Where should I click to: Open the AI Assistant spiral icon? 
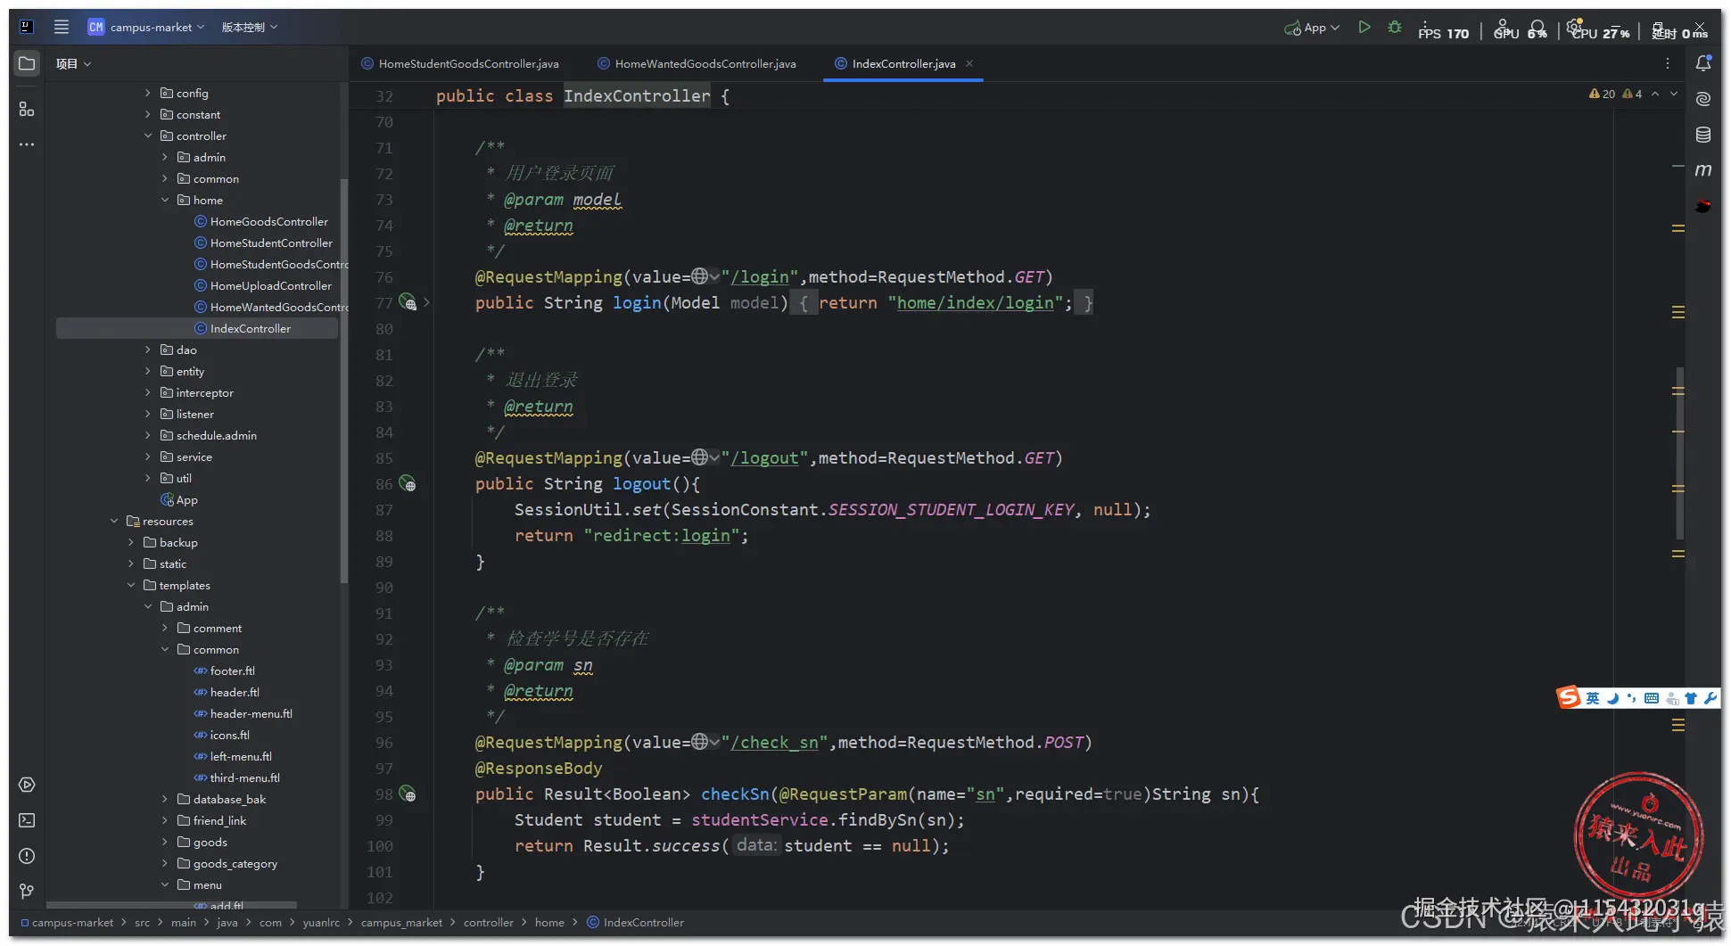[x=1703, y=99]
